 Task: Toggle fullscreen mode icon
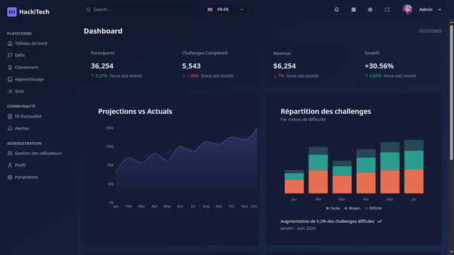coord(387,10)
